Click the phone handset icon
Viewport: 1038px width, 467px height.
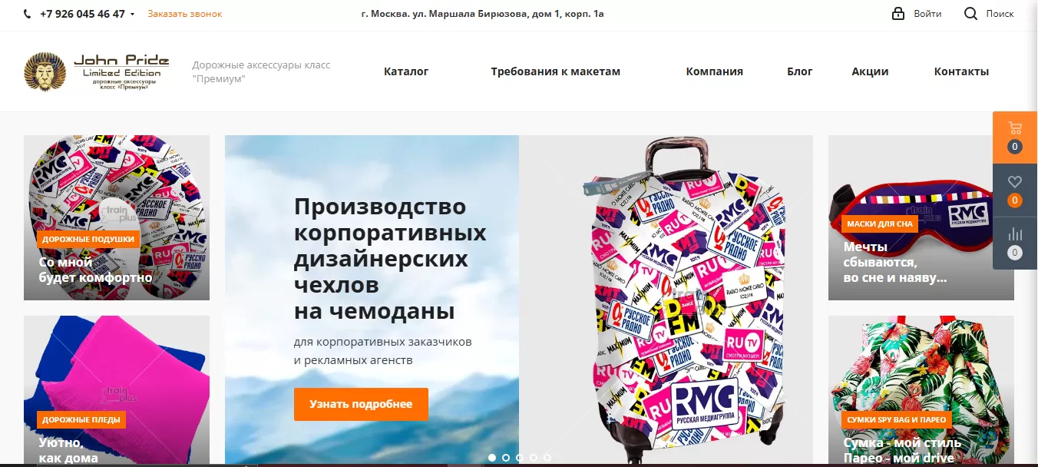click(28, 14)
